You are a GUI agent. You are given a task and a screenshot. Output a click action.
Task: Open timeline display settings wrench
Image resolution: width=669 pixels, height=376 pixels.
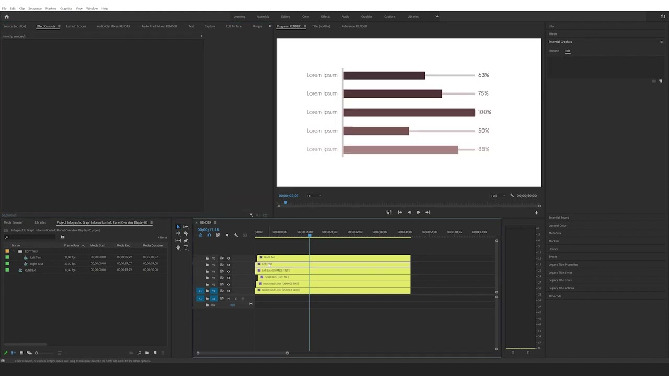click(x=236, y=235)
